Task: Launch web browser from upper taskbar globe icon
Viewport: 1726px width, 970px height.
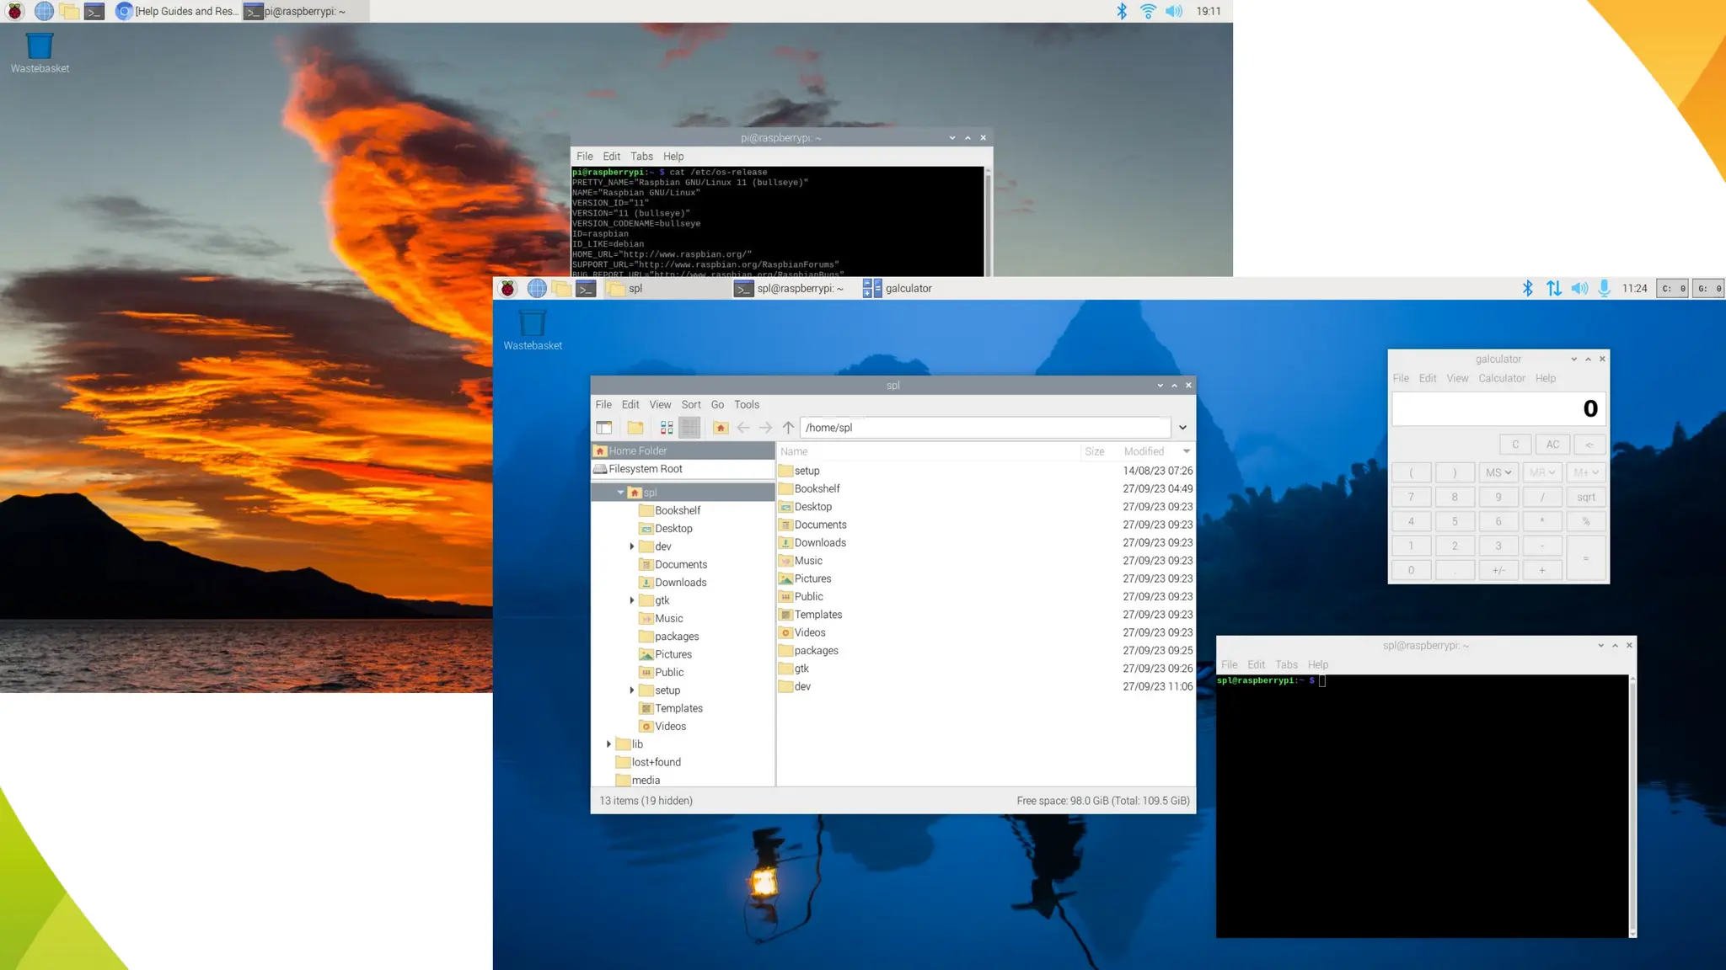Action: (x=44, y=11)
